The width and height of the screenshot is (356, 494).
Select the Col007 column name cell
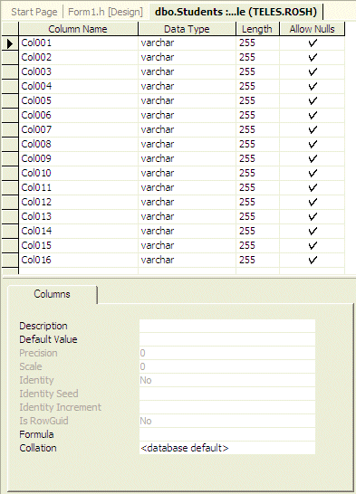coord(78,129)
